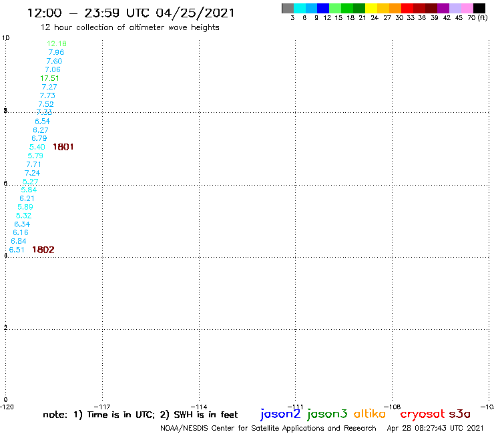The height and width of the screenshot is (434, 494).
Task: Click the 5.84 wave height value
Action: pos(29,190)
